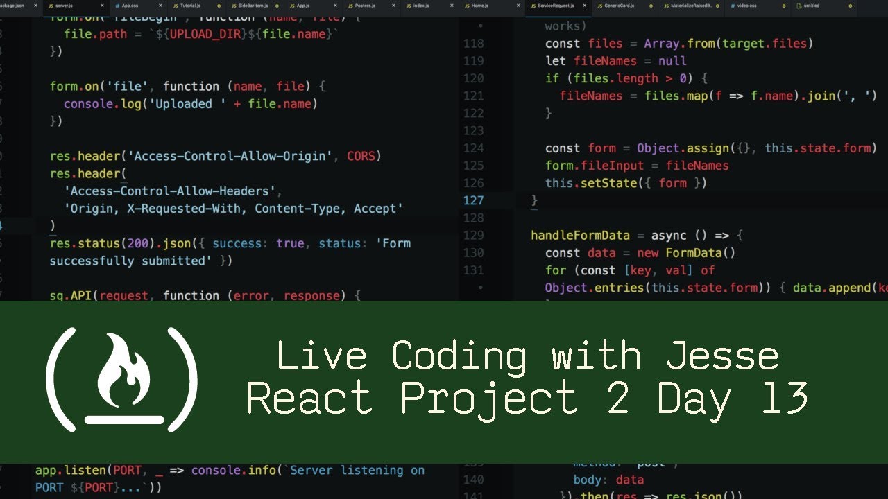
Task: Close the Home.js tab
Action: tap(518, 6)
